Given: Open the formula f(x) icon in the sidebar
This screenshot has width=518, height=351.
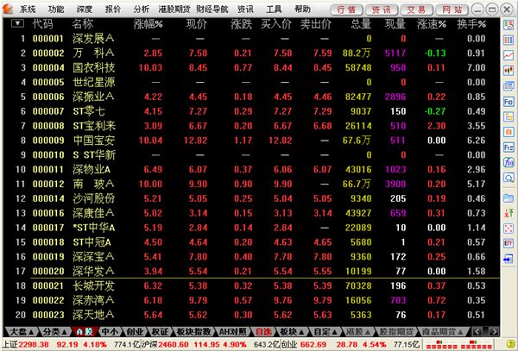Looking at the screenshot, I should click(x=509, y=162).
